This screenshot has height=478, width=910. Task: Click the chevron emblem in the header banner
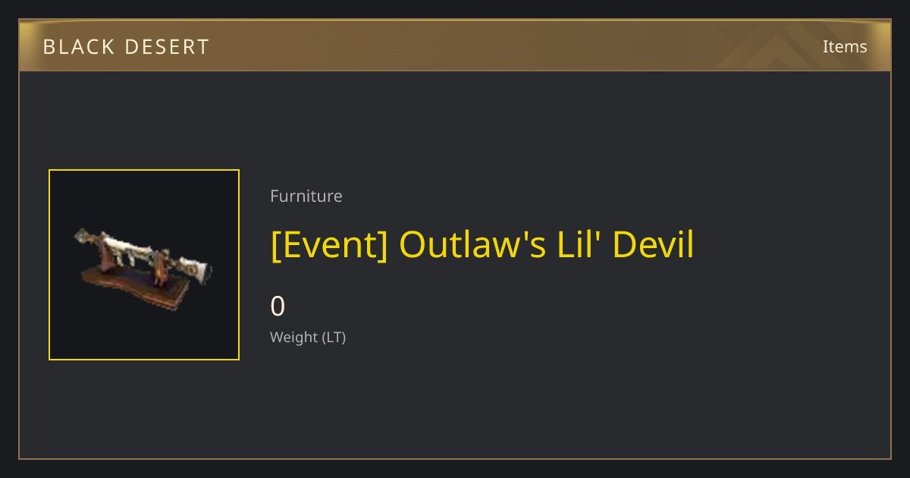point(781,46)
